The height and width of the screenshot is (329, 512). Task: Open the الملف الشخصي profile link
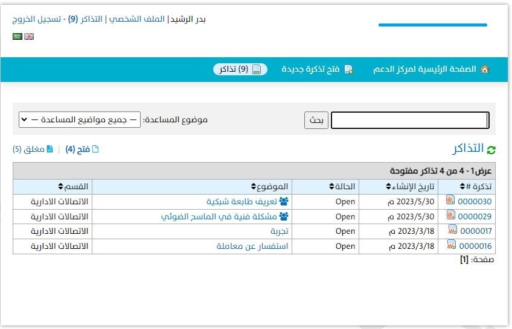click(x=137, y=19)
